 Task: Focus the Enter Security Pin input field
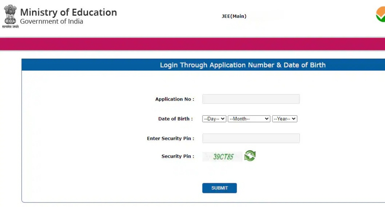pyautogui.click(x=251, y=138)
